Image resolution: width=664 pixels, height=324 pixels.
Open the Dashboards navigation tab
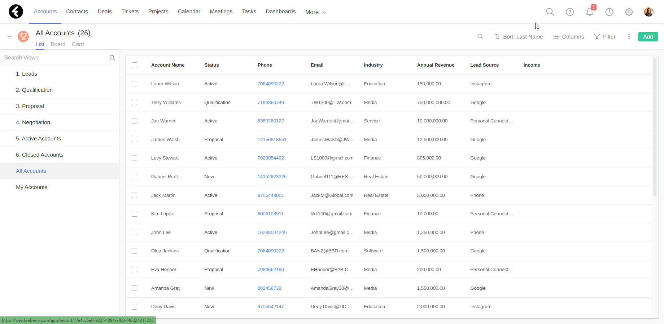click(281, 12)
